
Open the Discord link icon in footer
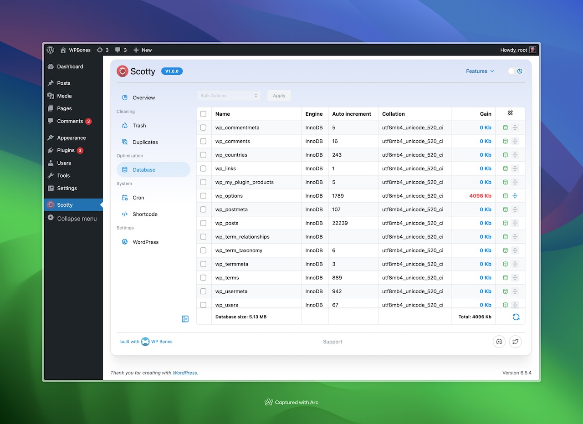499,342
